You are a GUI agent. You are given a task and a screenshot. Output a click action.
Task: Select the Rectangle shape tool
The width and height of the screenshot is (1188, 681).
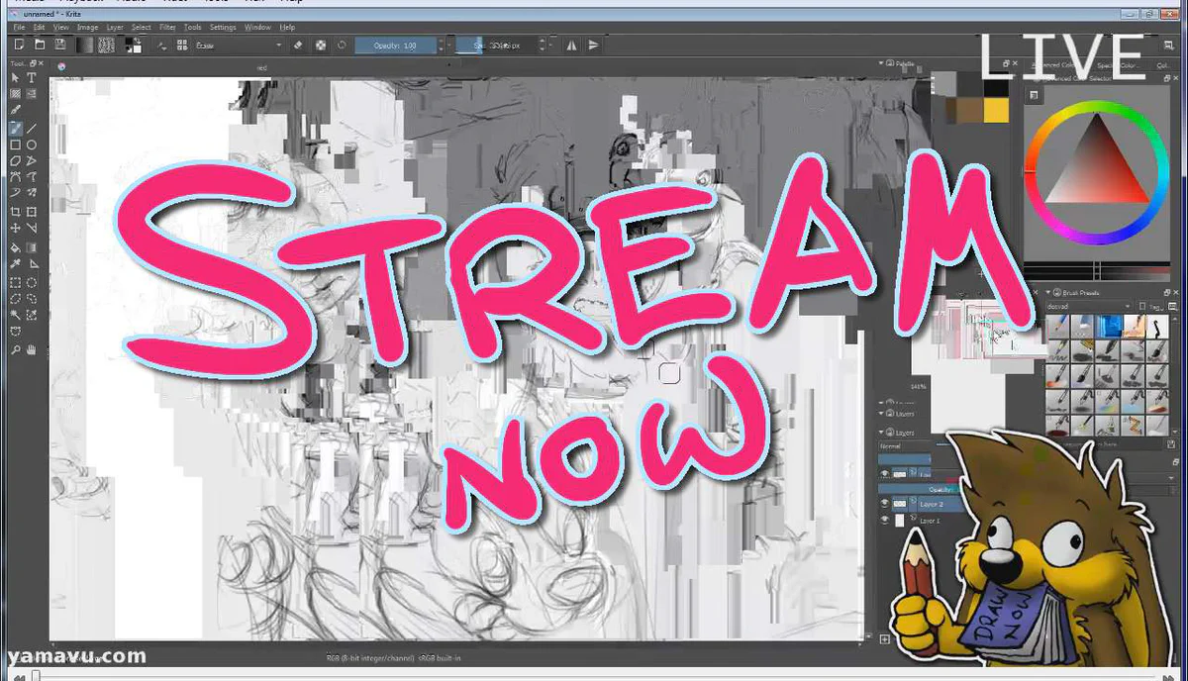(x=16, y=145)
